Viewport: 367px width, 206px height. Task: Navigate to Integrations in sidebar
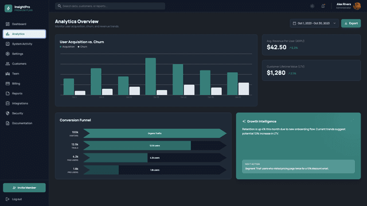point(24,104)
